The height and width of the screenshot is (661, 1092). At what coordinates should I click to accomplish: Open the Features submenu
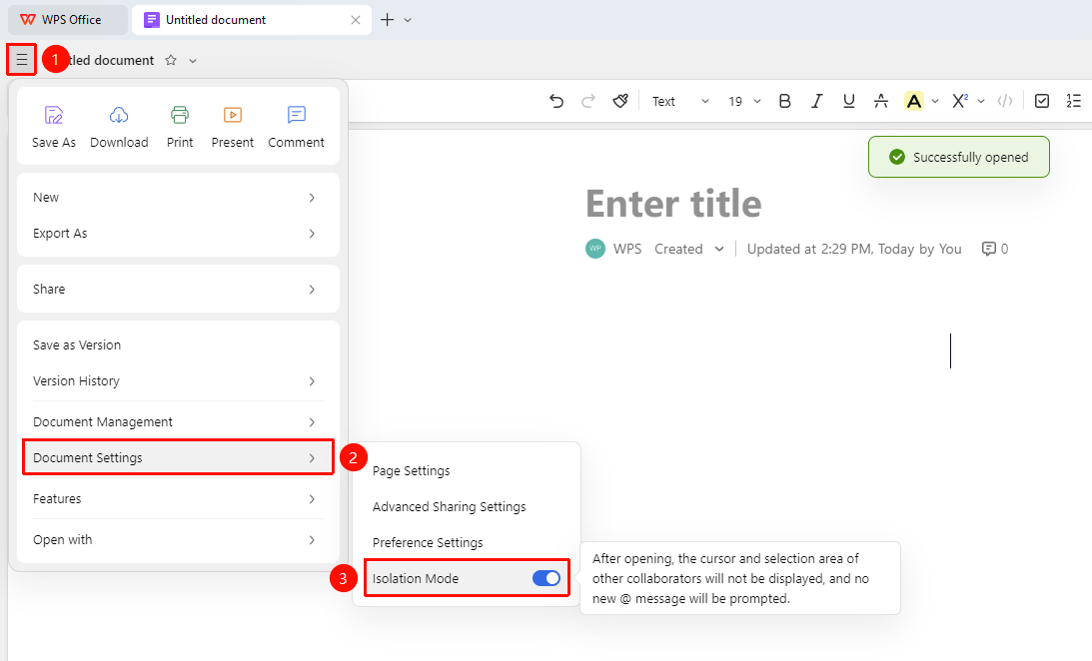pos(178,499)
